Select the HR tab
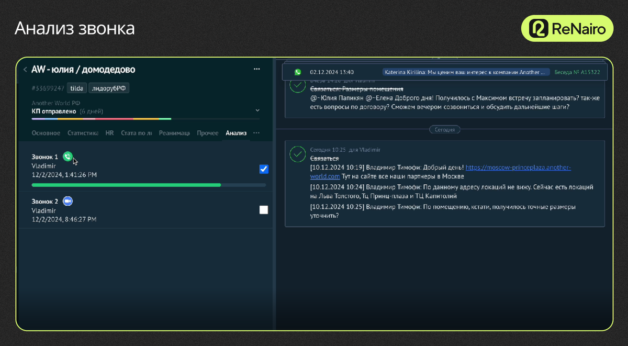This screenshot has height=346, width=628. click(109, 133)
